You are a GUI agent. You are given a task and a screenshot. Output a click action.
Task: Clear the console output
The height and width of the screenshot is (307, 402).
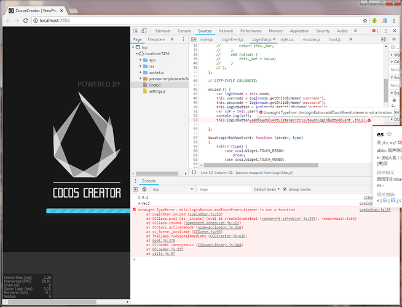click(x=144, y=189)
